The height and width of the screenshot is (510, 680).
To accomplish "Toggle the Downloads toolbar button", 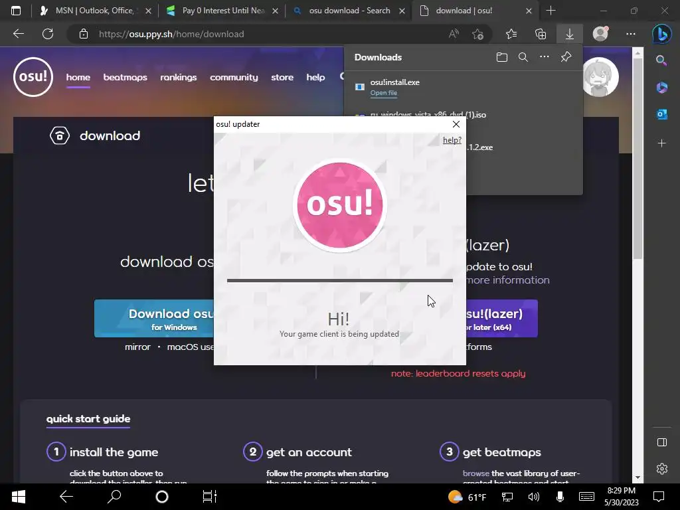I will coord(569,34).
